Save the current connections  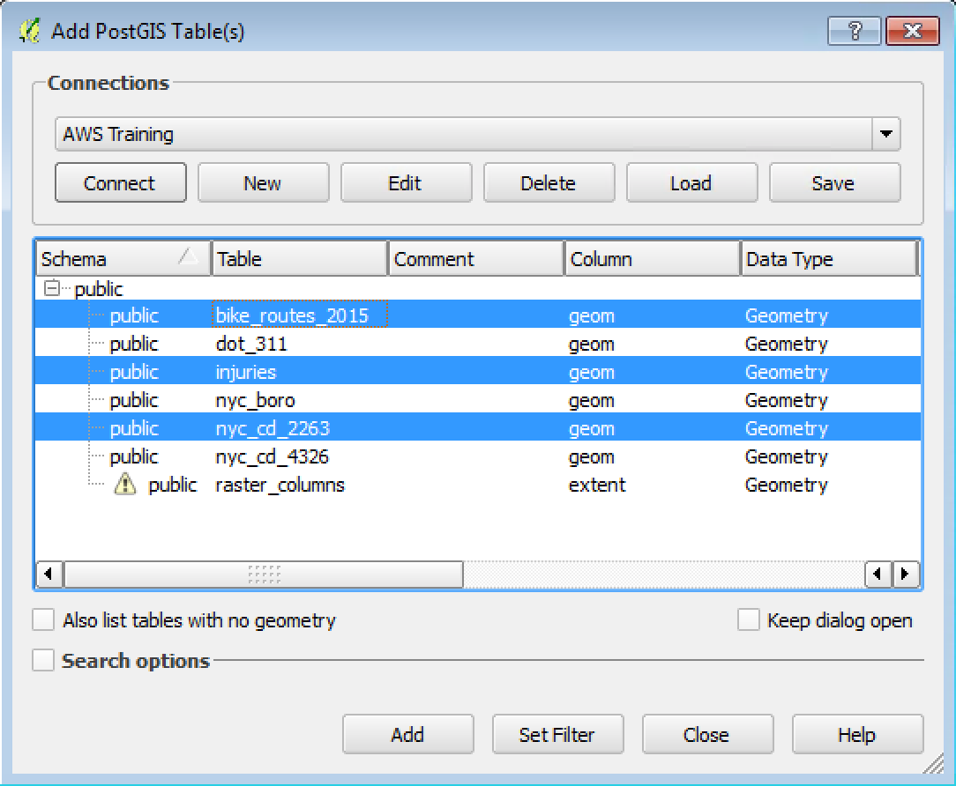tap(834, 182)
